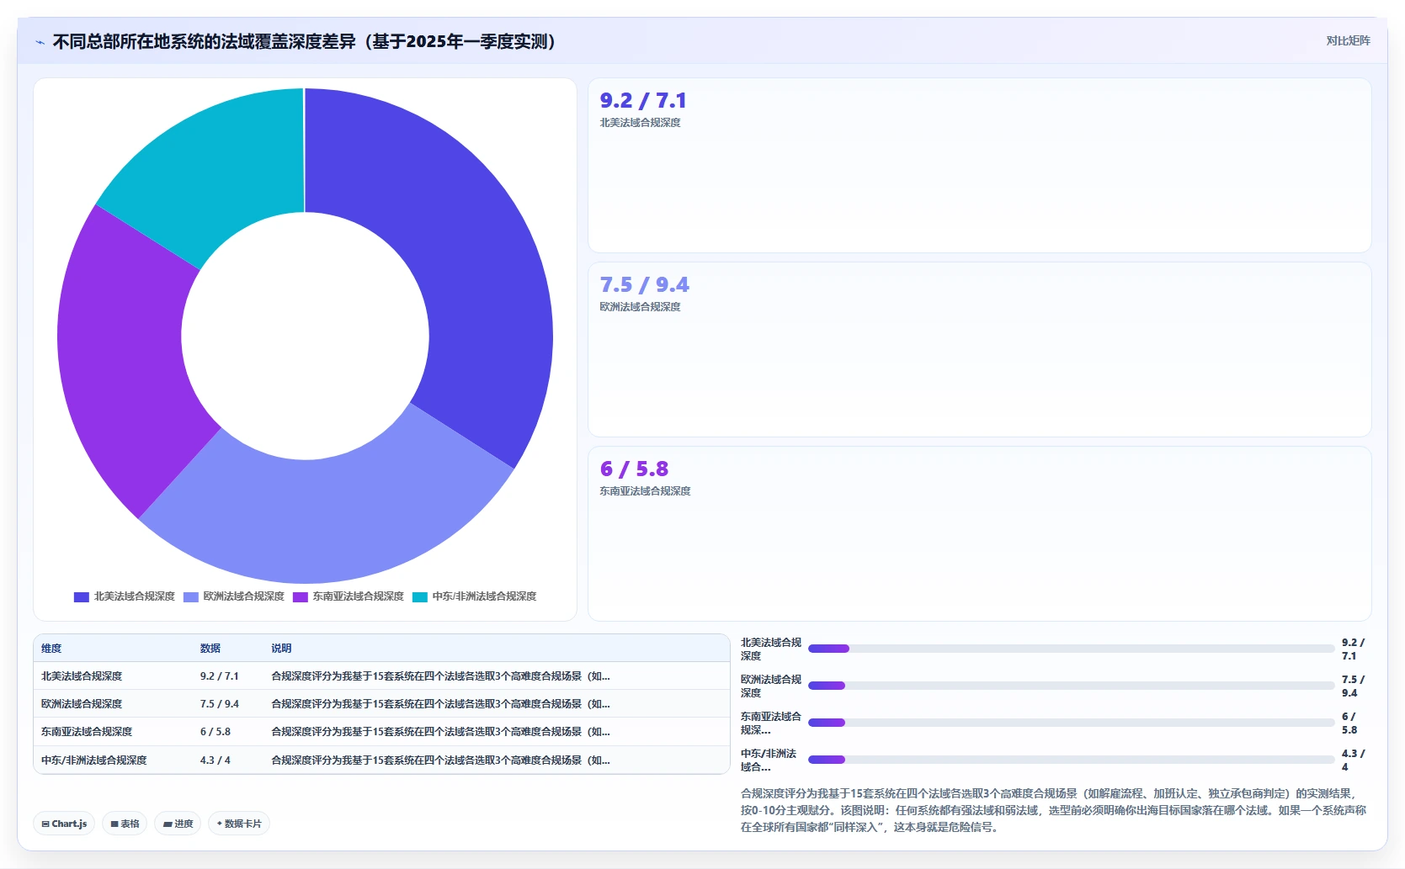Open the 6 / 5.8 data card
Viewport: 1405px width, 869px height.
tap(979, 533)
